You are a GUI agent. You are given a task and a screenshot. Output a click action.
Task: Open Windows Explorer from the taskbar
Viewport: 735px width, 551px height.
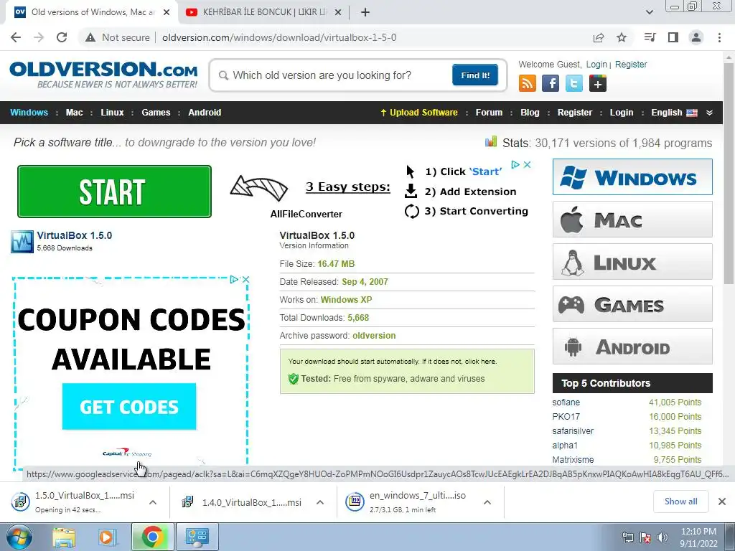point(64,537)
